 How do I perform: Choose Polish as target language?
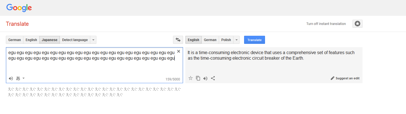(226, 40)
